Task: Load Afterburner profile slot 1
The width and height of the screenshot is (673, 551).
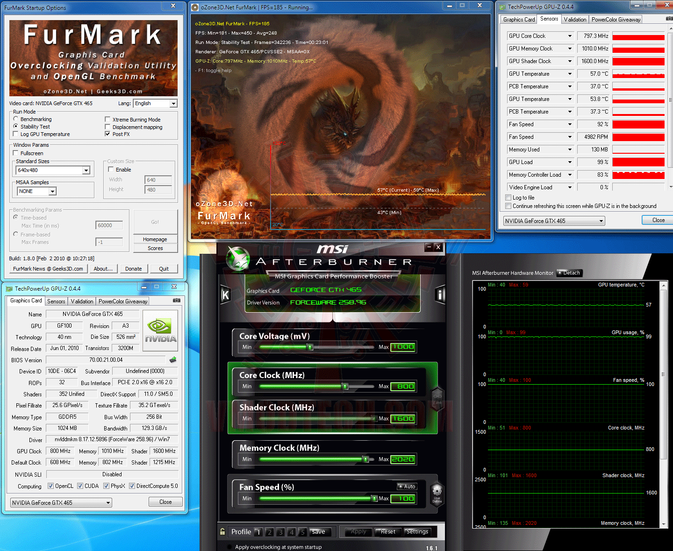Action: [258, 532]
